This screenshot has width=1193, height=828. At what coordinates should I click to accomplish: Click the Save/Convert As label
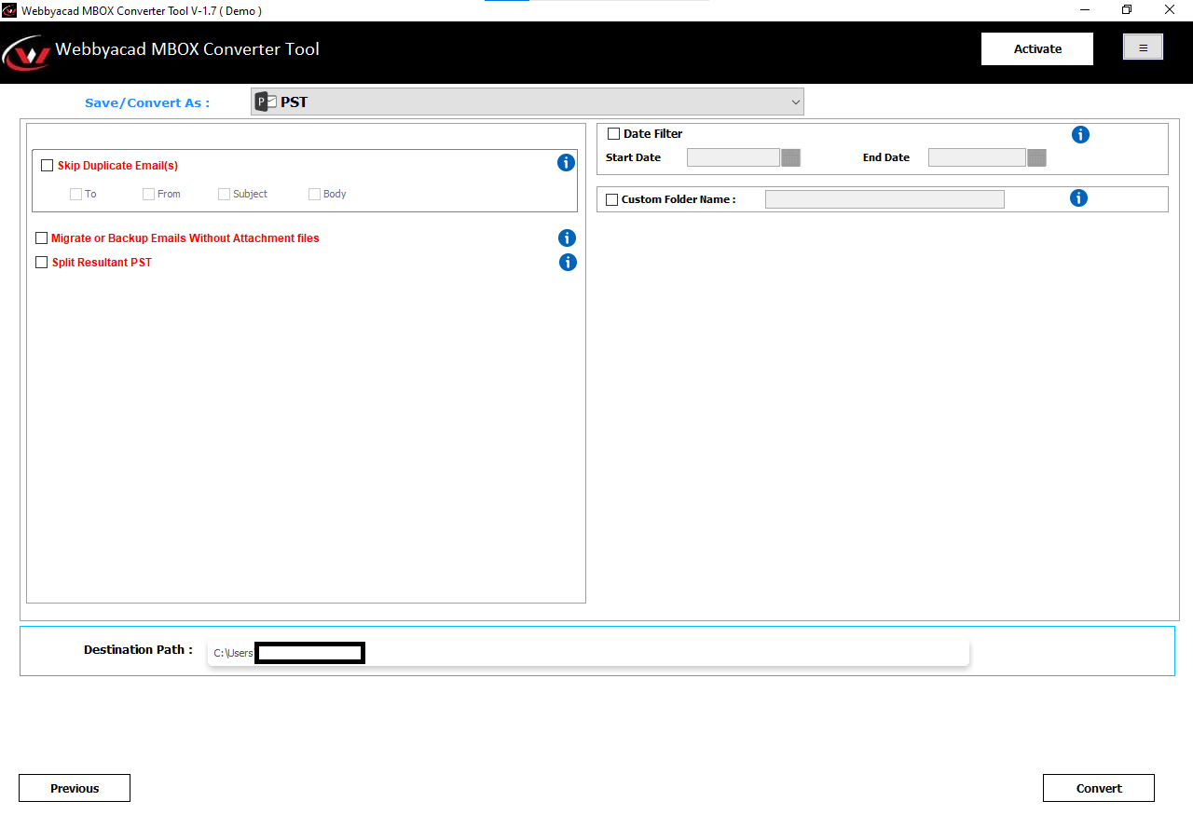coord(147,102)
